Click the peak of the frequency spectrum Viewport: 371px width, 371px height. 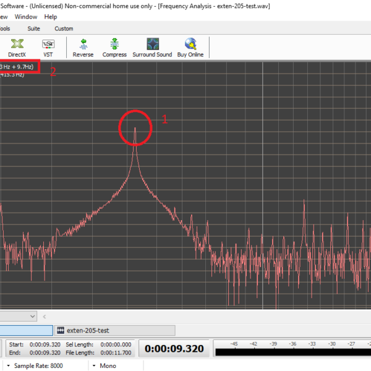(135, 128)
